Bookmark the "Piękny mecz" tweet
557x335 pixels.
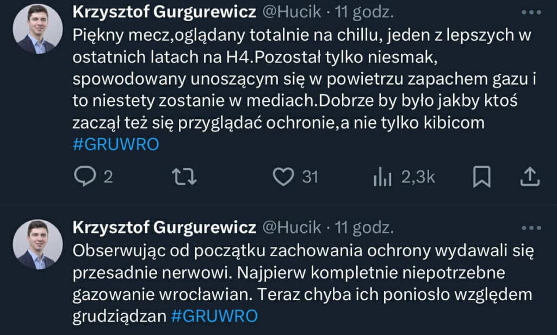pyautogui.click(x=482, y=177)
